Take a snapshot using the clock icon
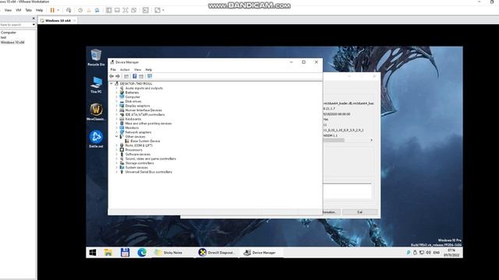Viewport: 499px width, 280px height. [x=80, y=10]
